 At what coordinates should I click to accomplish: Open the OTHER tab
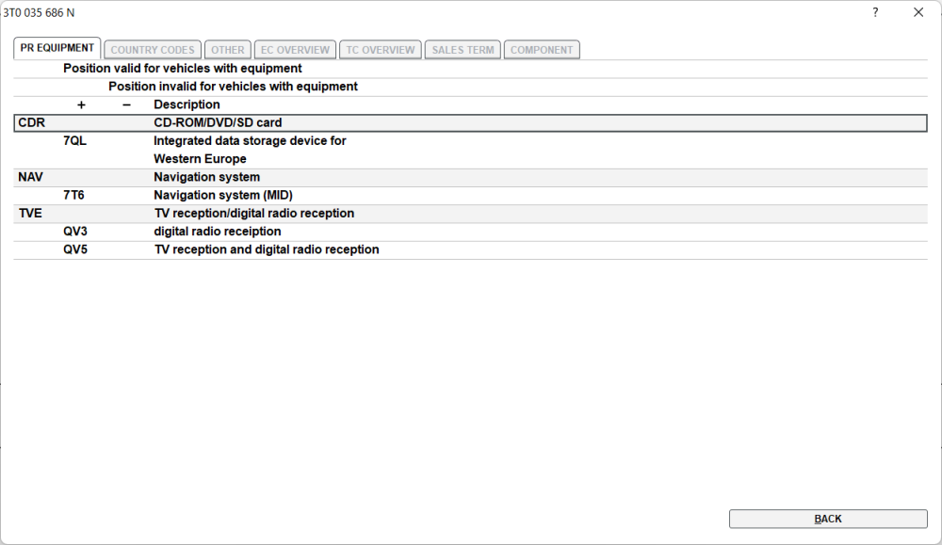[x=228, y=50]
